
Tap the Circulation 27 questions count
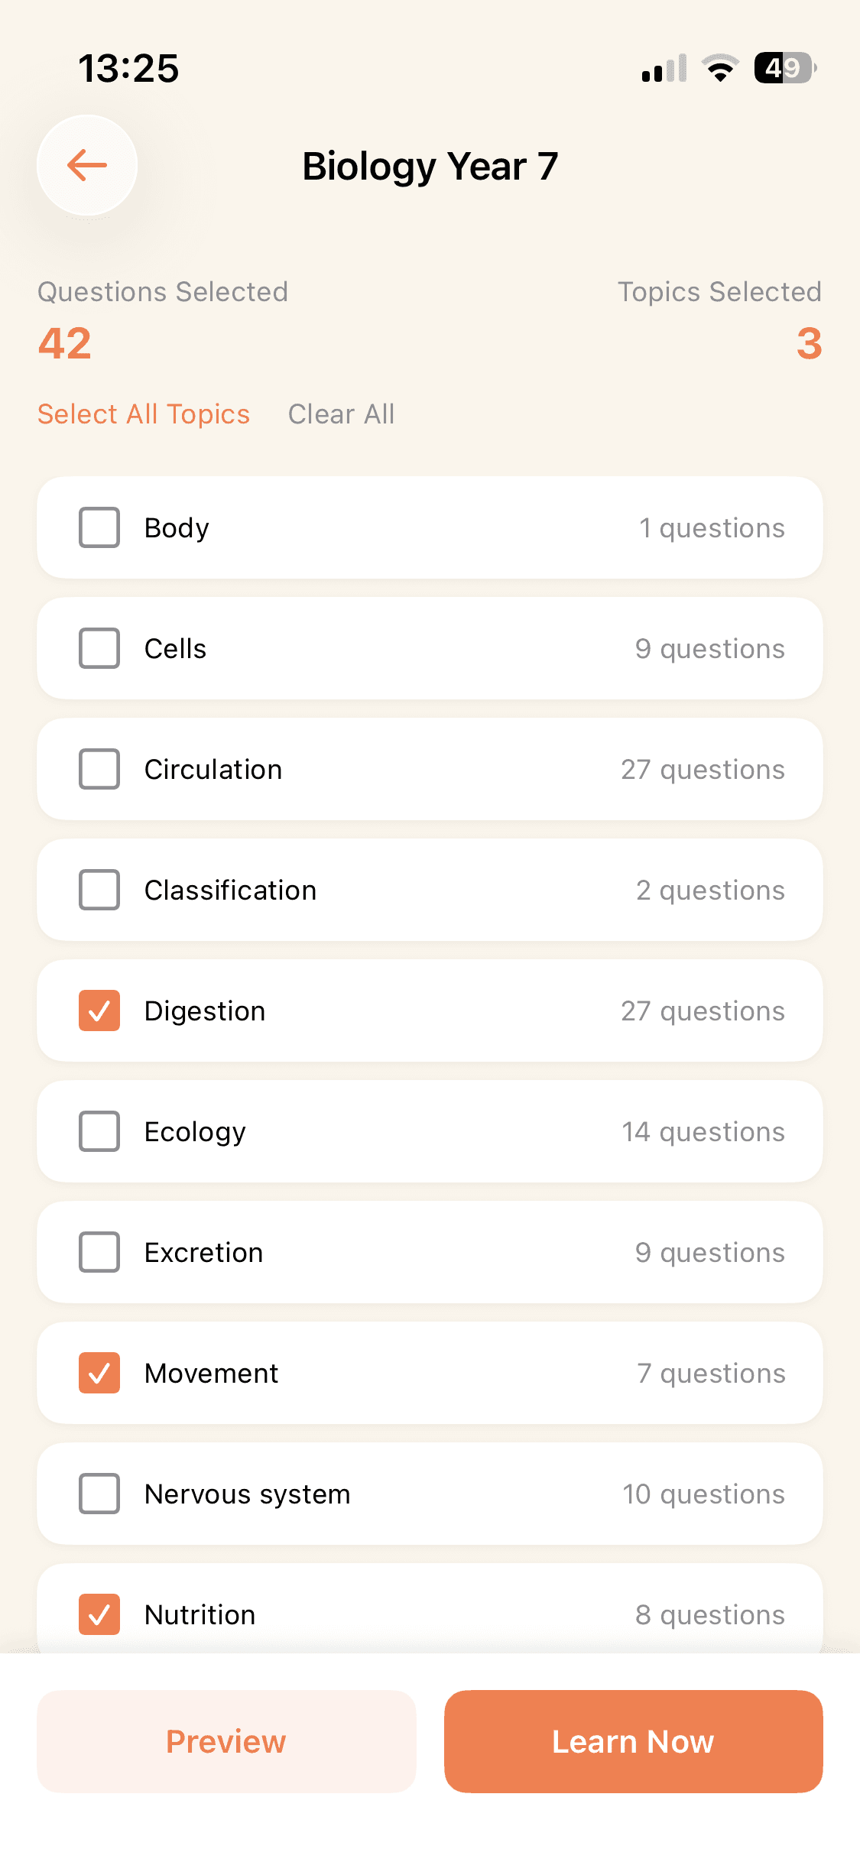tap(703, 770)
